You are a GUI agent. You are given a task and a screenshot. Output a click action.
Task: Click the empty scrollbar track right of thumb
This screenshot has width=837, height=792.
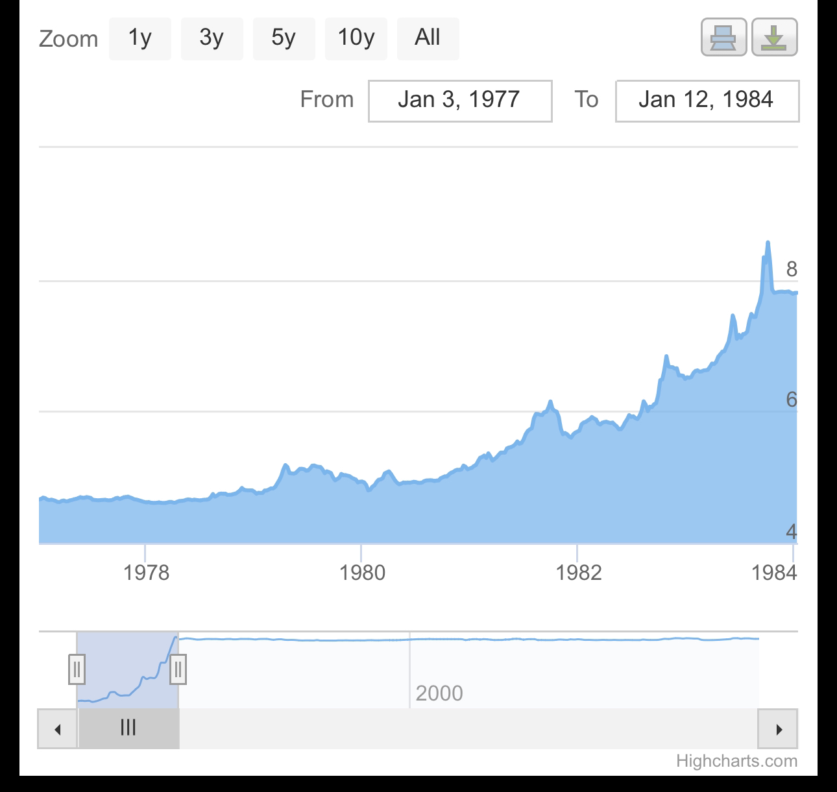(x=468, y=729)
